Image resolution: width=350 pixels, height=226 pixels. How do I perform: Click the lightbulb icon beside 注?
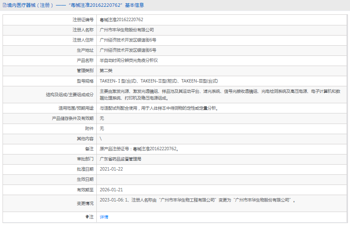tap(87, 217)
